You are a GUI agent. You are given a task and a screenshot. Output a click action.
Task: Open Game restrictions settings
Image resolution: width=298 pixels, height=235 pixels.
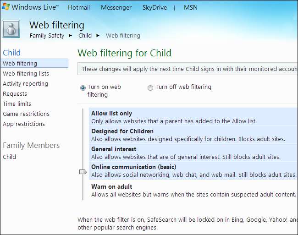tap(26, 114)
